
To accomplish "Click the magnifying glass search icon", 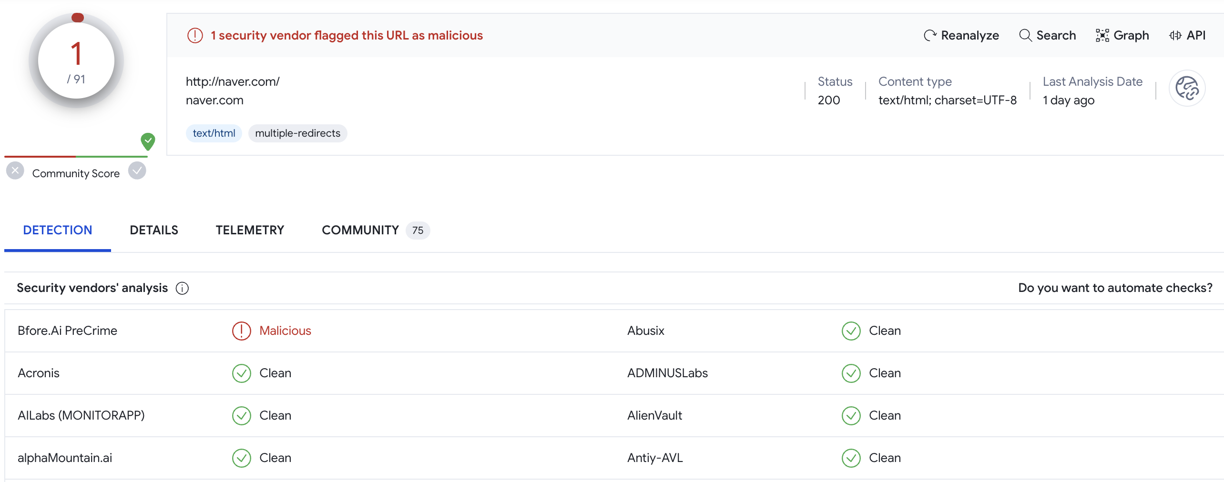I will coord(1025,35).
